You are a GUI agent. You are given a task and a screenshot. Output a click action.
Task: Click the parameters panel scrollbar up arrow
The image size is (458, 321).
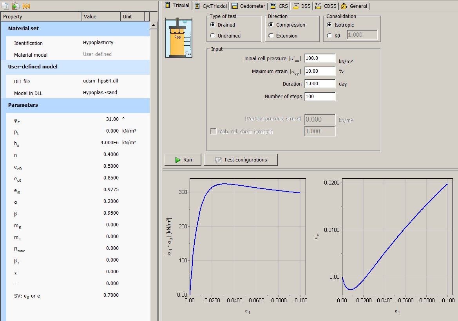[153, 25]
